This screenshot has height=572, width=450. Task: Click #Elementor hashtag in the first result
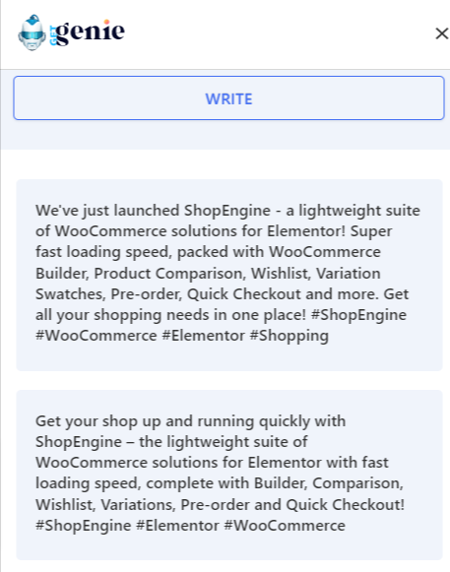tap(203, 336)
